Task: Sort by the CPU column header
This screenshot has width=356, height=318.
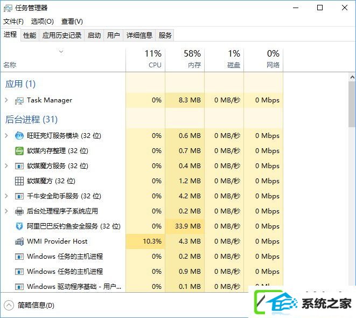Action: click(x=145, y=60)
